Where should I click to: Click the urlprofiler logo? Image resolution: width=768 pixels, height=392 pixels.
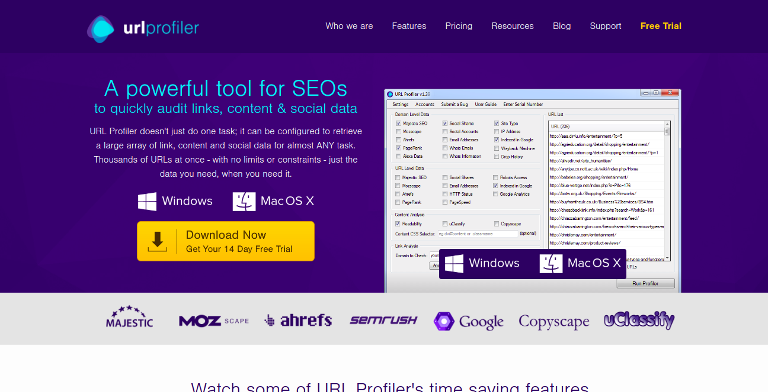click(143, 28)
